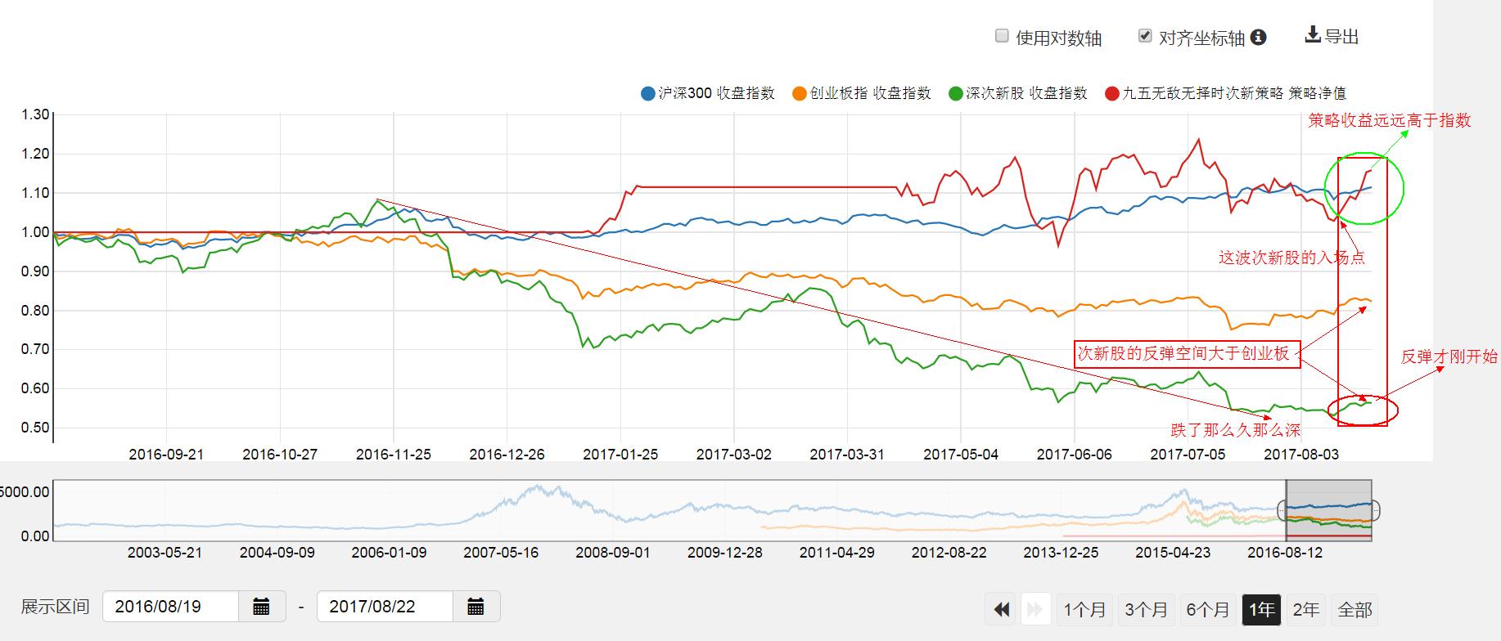
Task: Click x-axis label 2016-11-25
Action: [393, 454]
